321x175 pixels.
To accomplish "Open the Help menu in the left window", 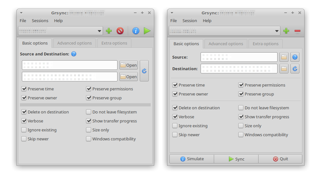I will coord(58,21).
